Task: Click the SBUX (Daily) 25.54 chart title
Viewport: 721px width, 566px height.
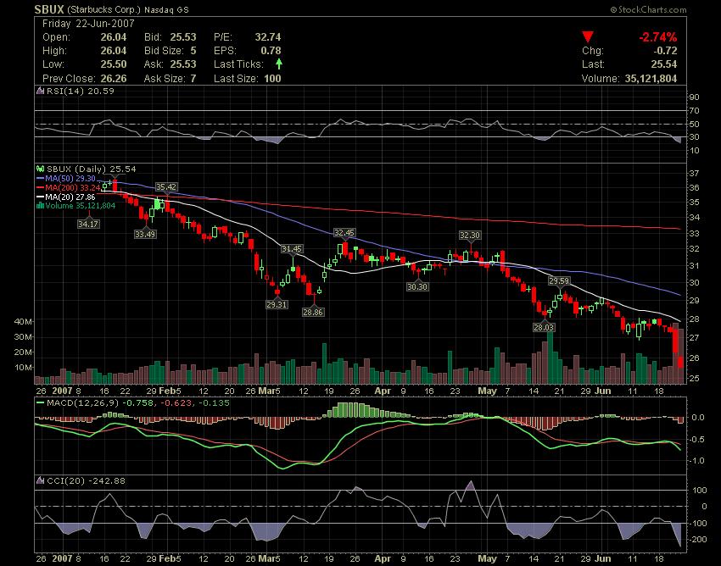Action: (x=92, y=169)
